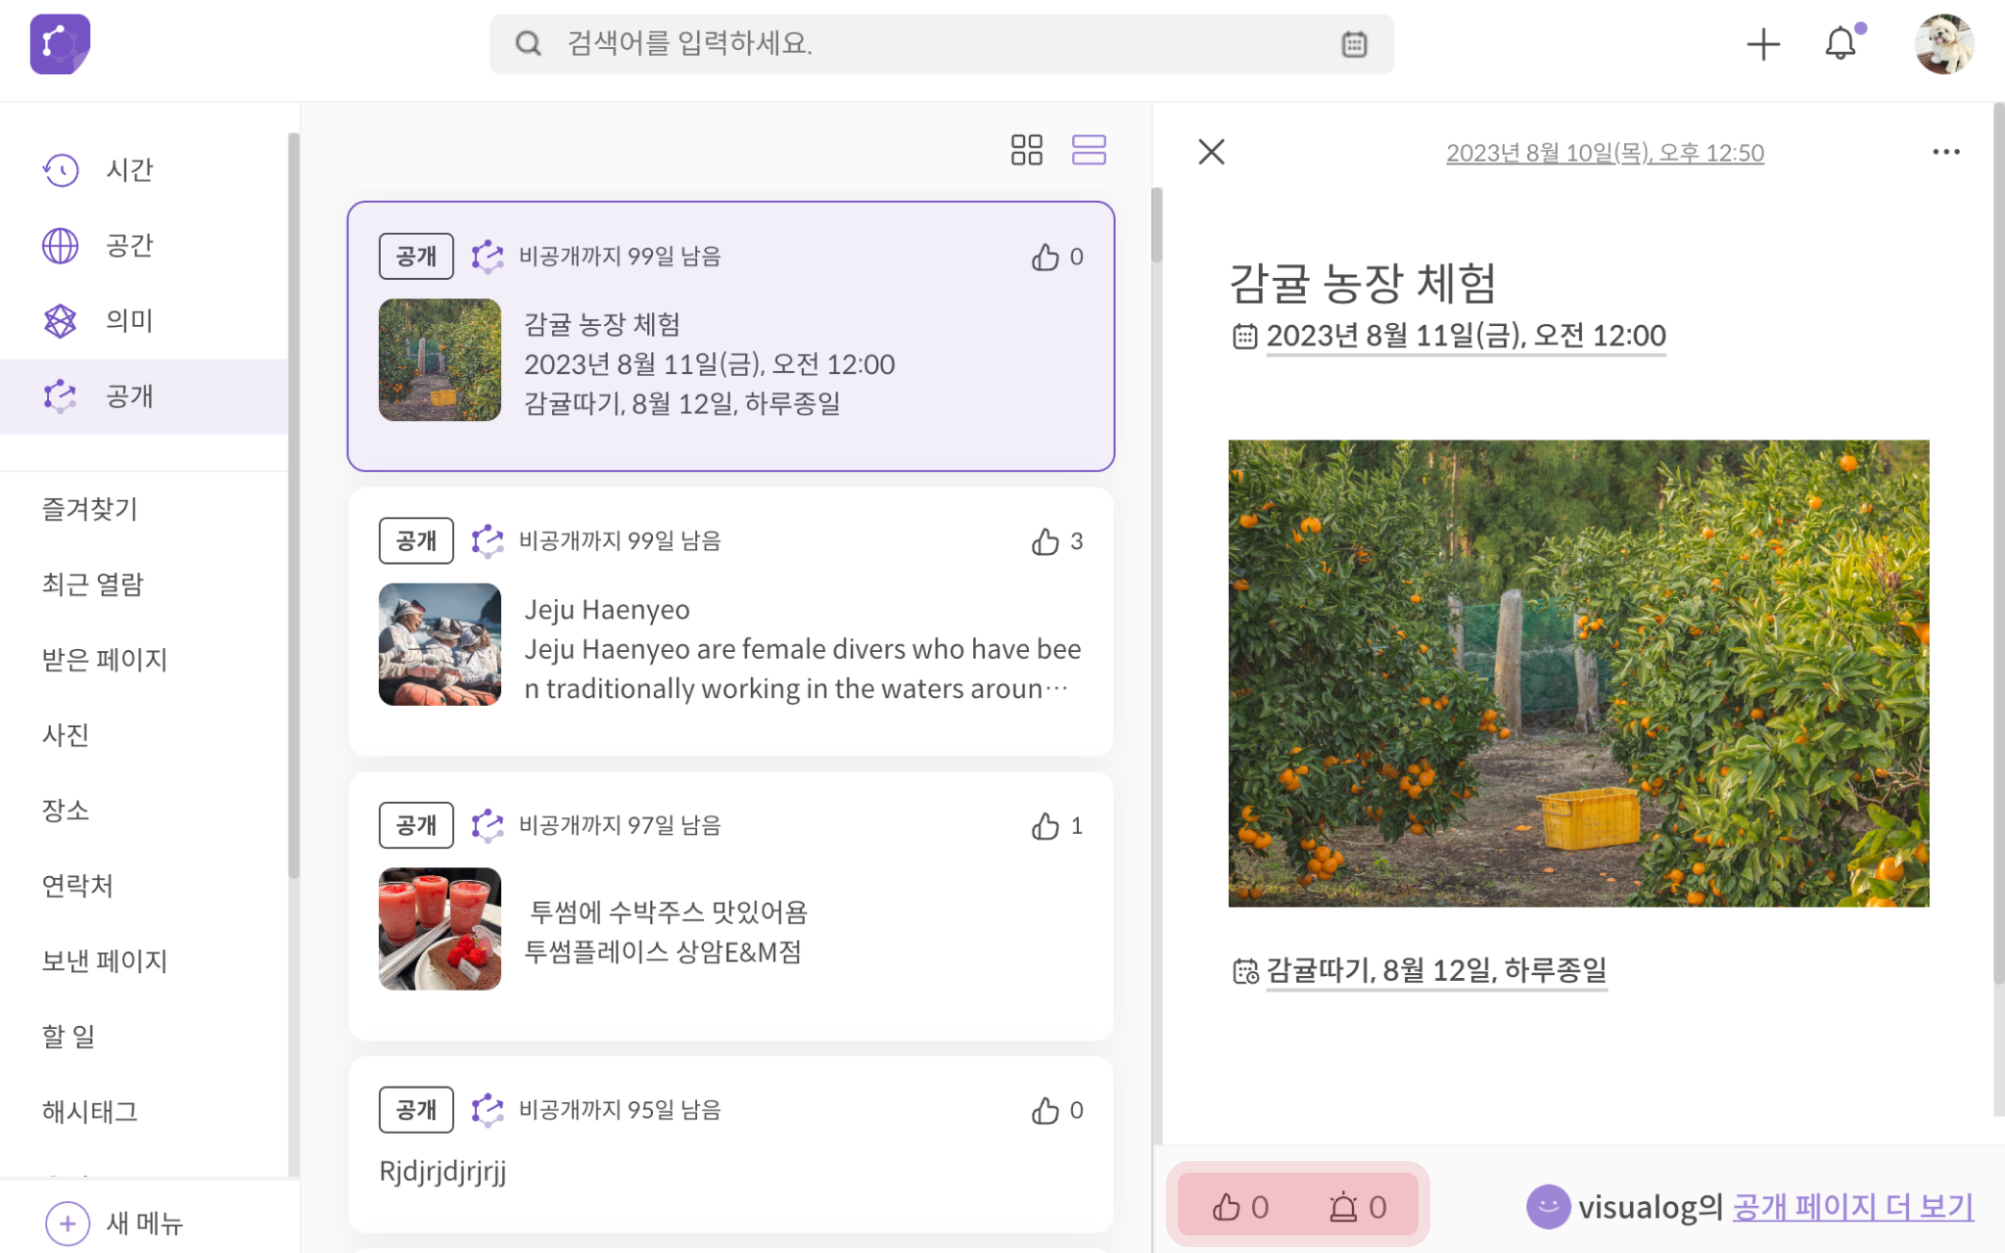Close the detail panel with X
2005x1253 pixels.
(x=1212, y=152)
